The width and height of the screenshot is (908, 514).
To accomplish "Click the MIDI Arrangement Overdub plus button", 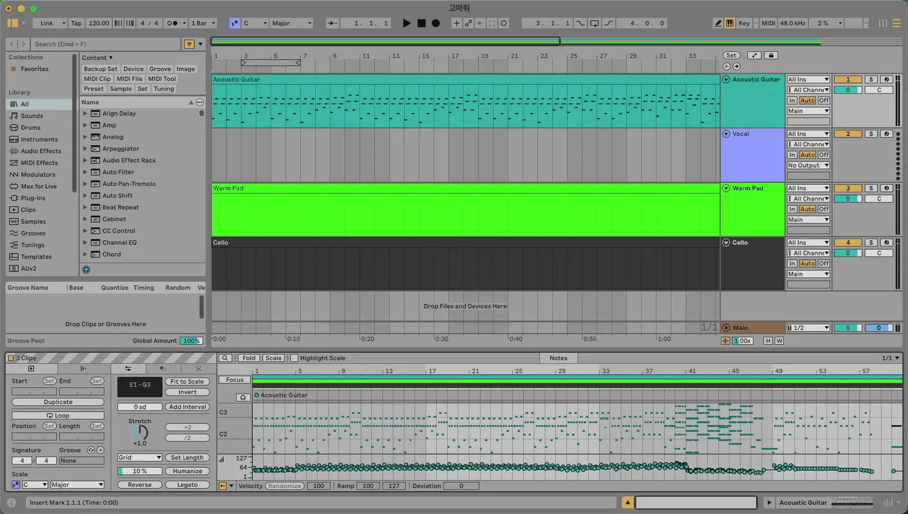I will tap(457, 23).
